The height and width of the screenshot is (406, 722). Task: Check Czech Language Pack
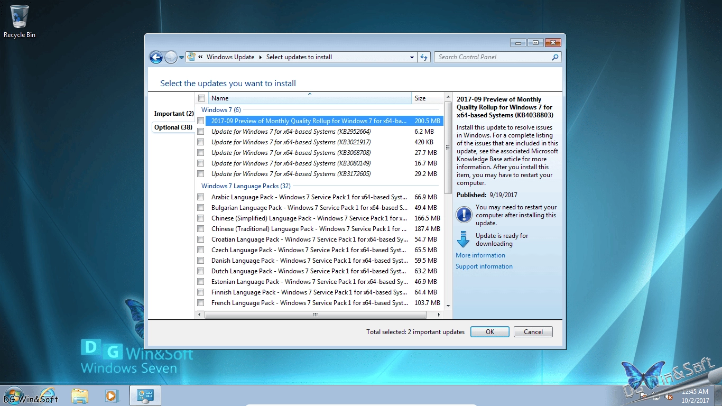201,250
